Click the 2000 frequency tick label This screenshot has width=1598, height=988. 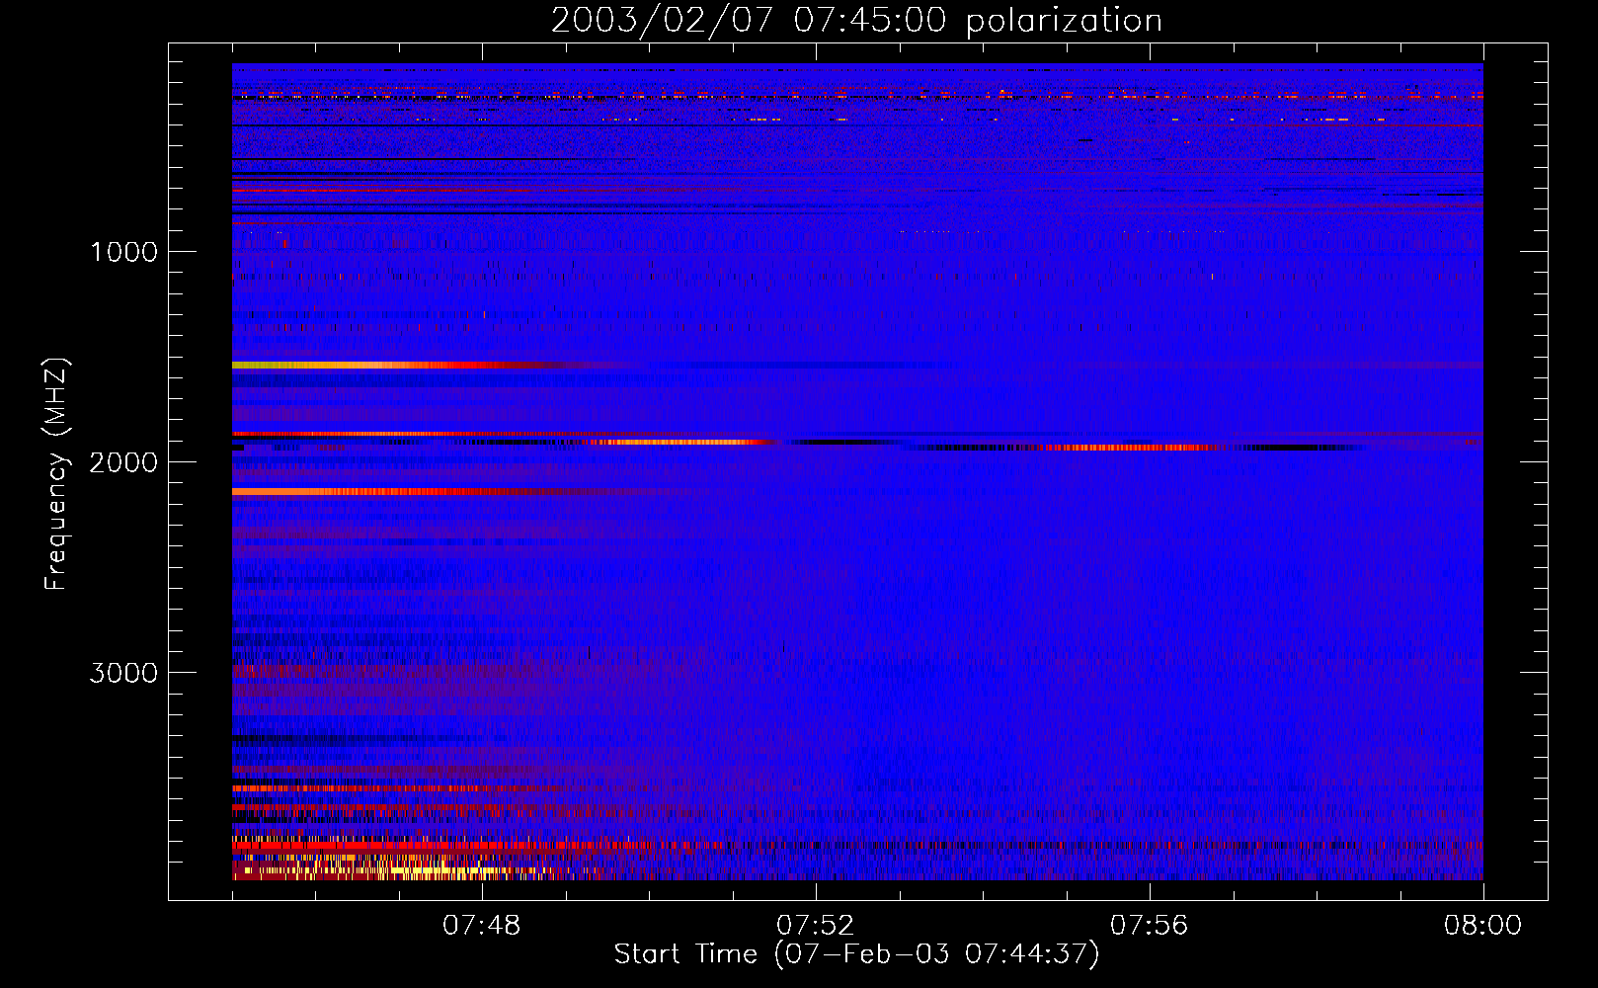click(x=123, y=462)
